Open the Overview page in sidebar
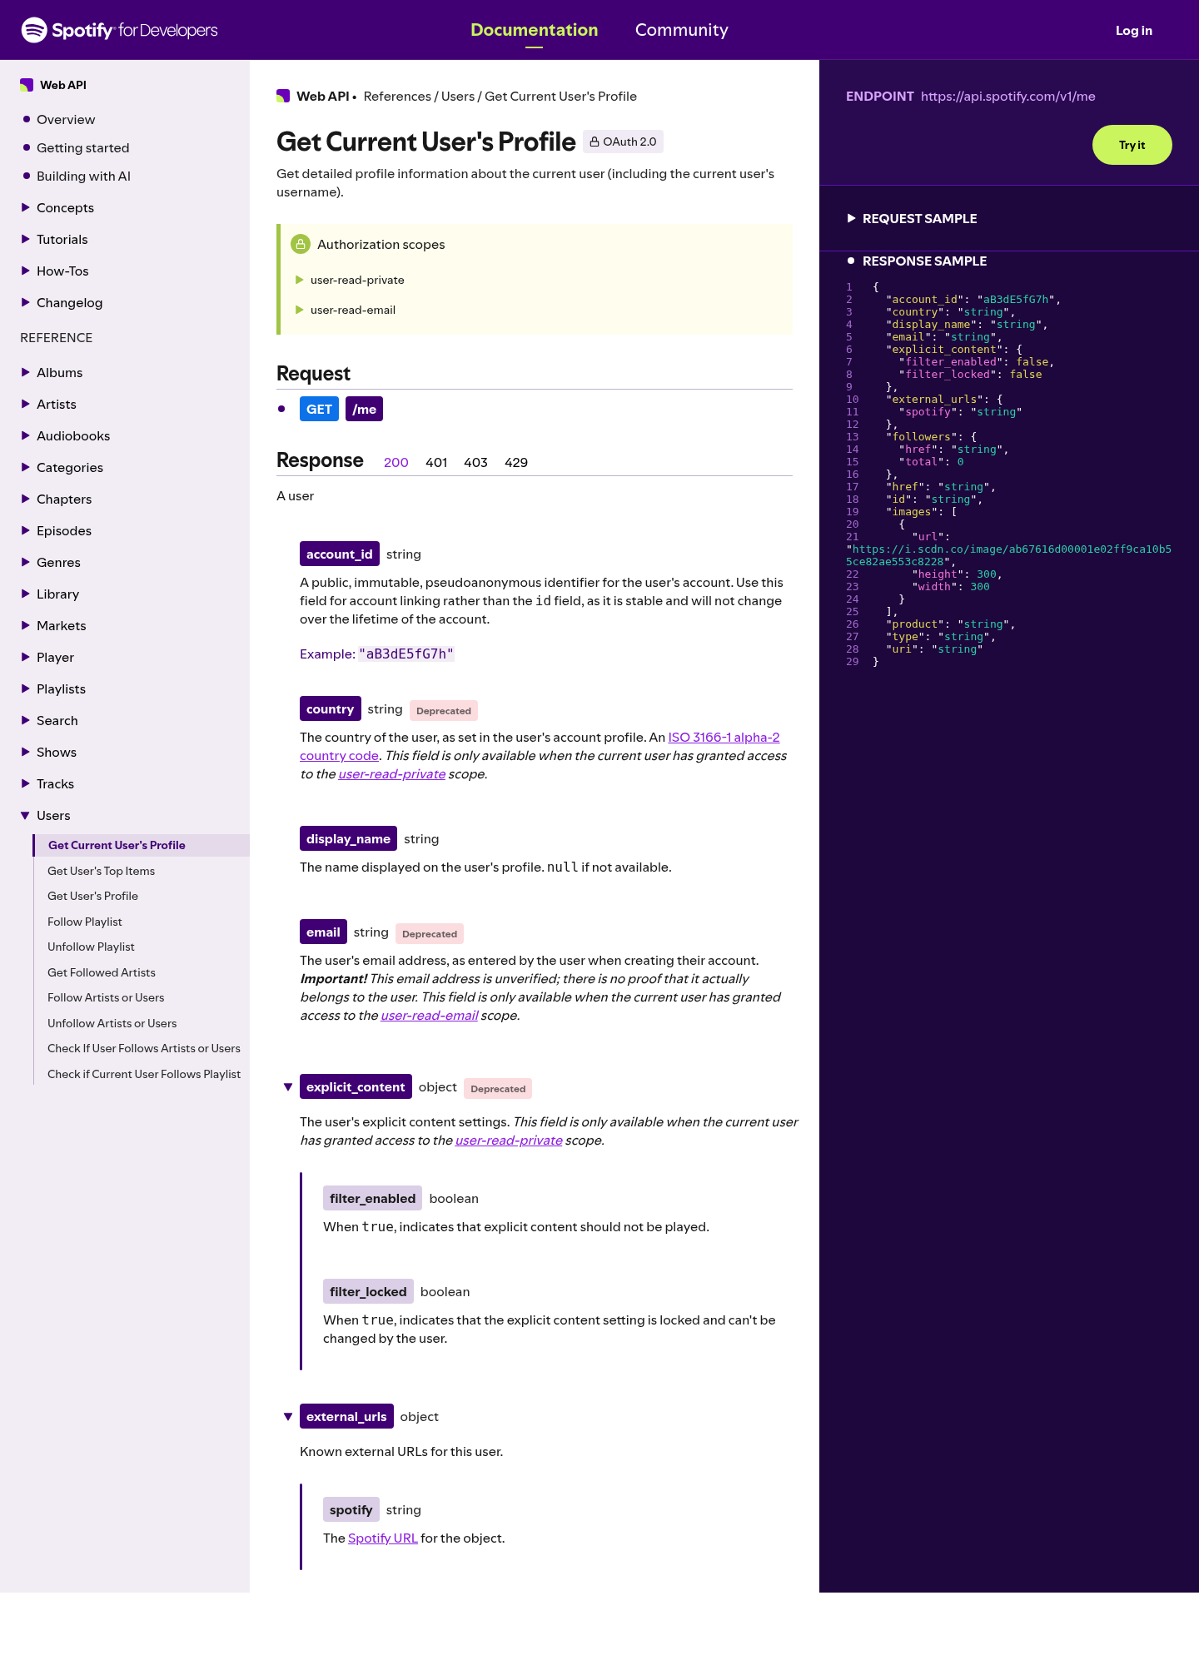 pyautogui.click(x=66, y=119)
